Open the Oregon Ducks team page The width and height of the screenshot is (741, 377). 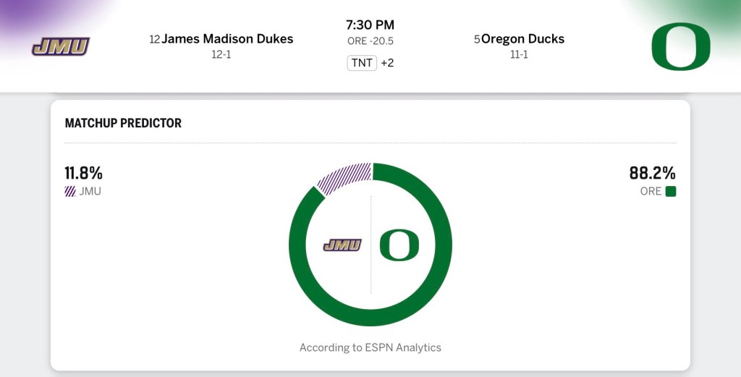[522, 39]
